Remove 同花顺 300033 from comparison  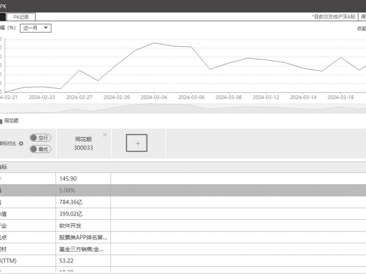coord(105,135)
